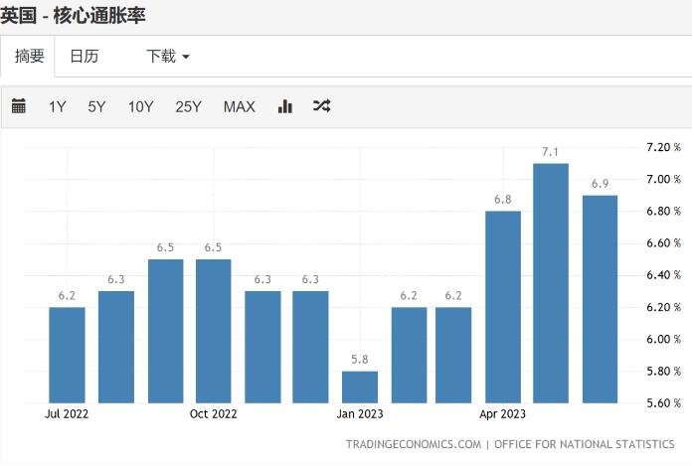The image size is (694, 466).
Task: Select the 5.8 lowest bar
Action: (359, 387)
